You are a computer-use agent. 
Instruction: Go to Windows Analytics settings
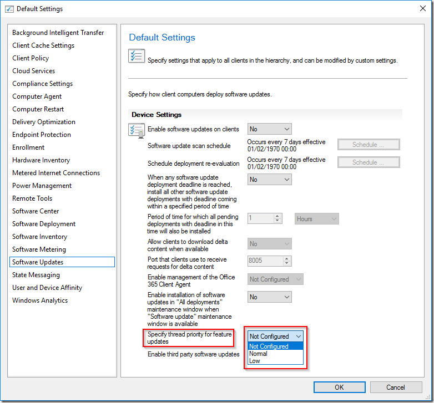tap(40, 300)
